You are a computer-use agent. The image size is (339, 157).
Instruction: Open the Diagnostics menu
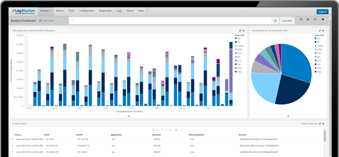(x=105, y=11)
